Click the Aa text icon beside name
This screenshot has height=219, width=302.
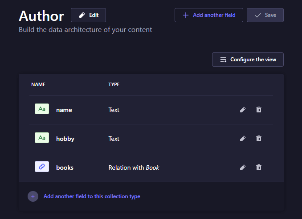tap(42, 109)
